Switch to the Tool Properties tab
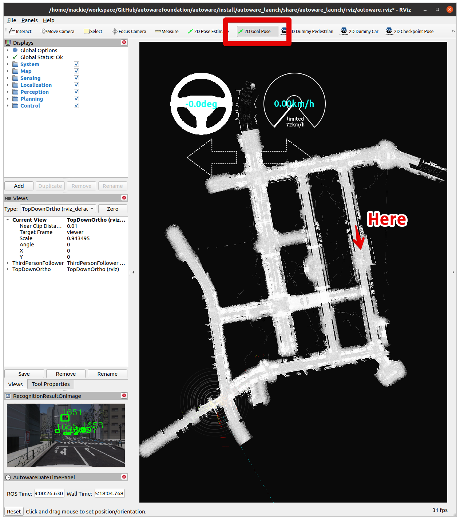Screen dimensions: 460x520 [51, 384]
